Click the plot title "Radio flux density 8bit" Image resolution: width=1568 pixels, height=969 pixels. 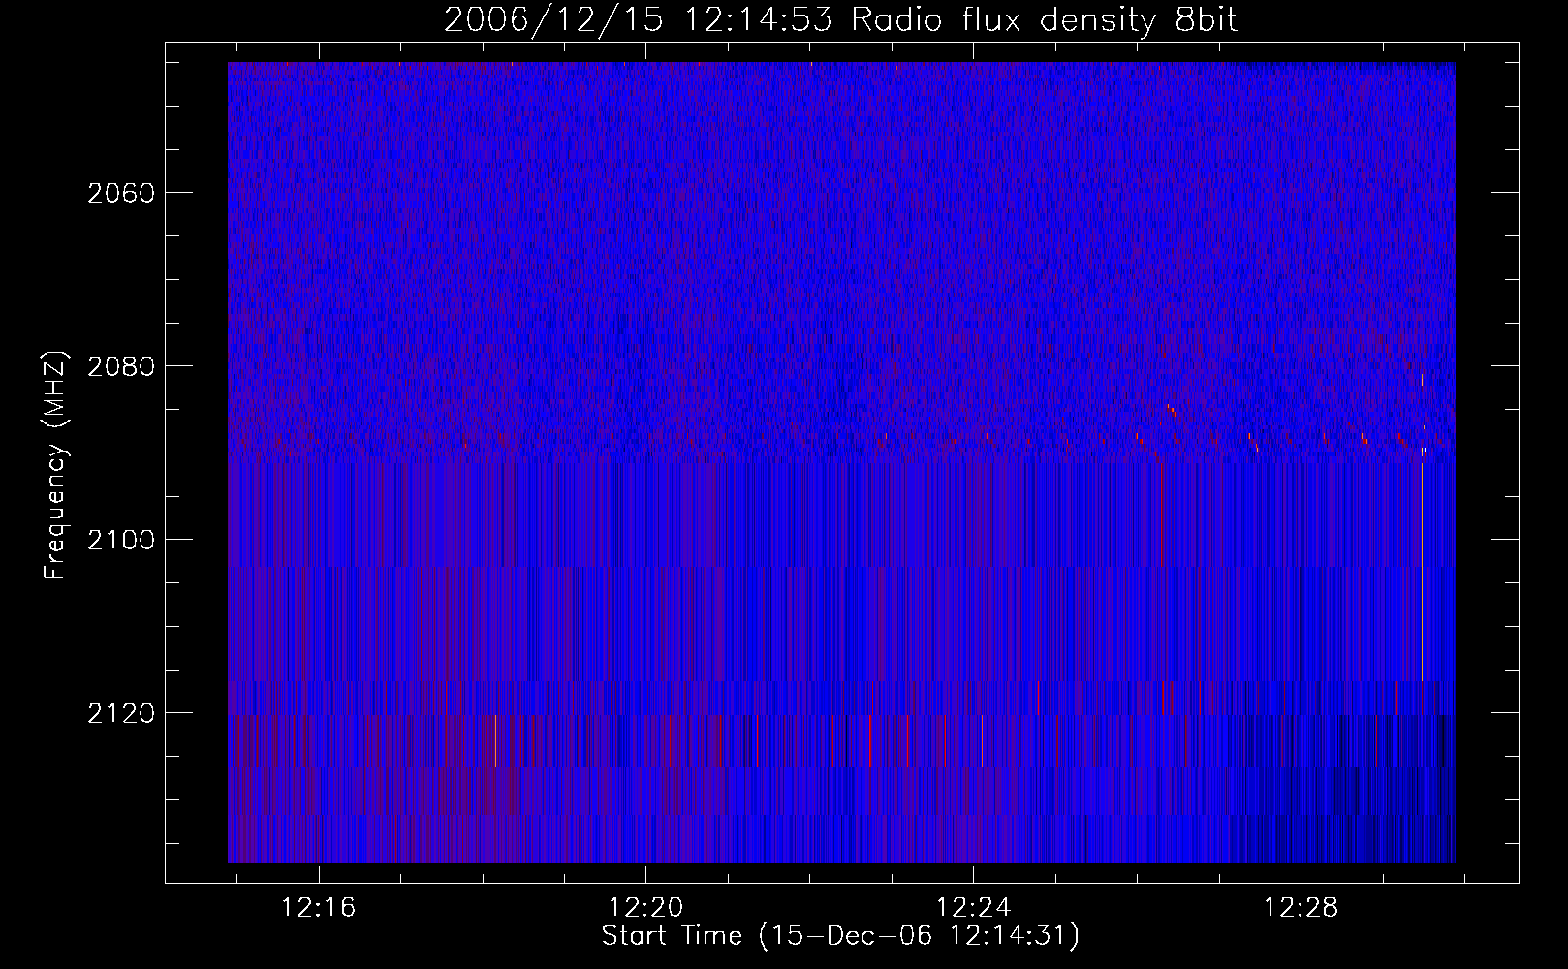tap(1044, 20)
